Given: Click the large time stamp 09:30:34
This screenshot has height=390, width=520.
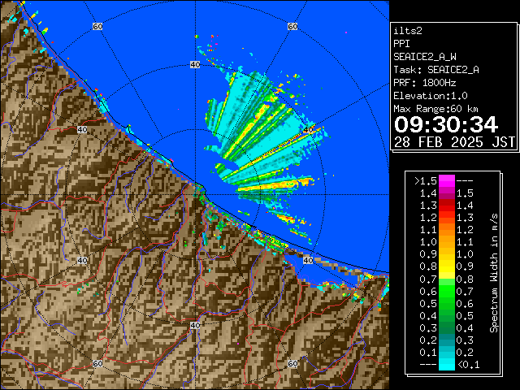Looking at the screenshot, I should 446,124.
